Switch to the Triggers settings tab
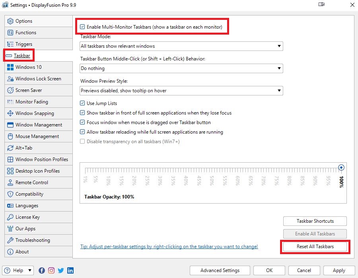Image resolution: width=358 pixels, height=278 pixels. point(24,44)
